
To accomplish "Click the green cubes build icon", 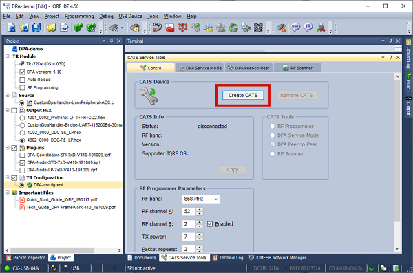I will tap(78, 28).
